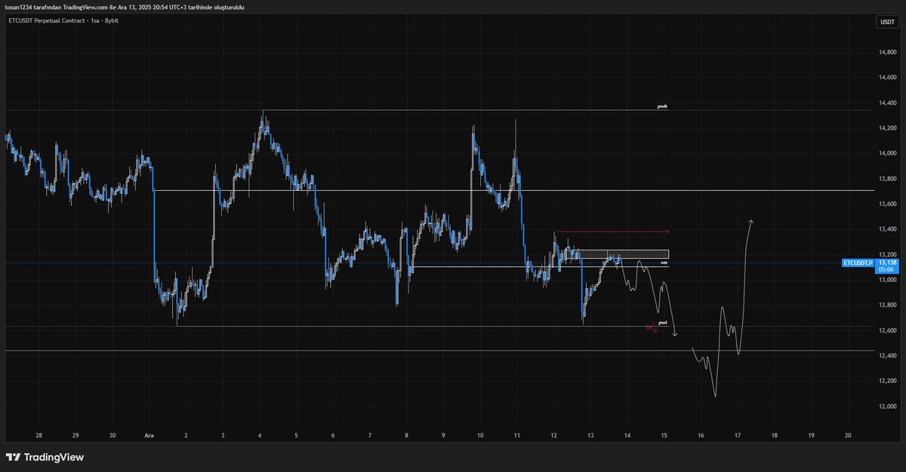Click the date 19 on time axis

pyautogui.click(x=812, y=435)
